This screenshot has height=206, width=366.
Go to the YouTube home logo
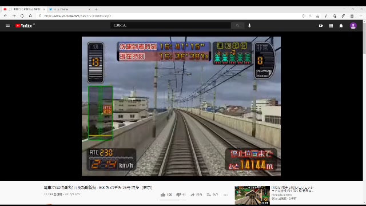pyautogui.click(x=25, y=26)
